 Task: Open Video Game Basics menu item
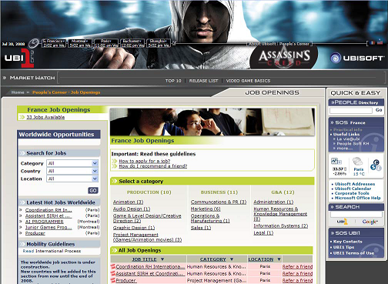tap(248, 81)
